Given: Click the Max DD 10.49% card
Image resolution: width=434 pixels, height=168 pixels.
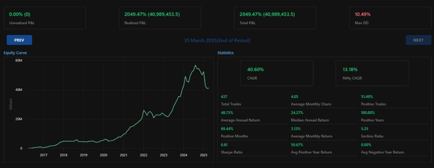Looking at the screenshot, I should tap(390, 18).
